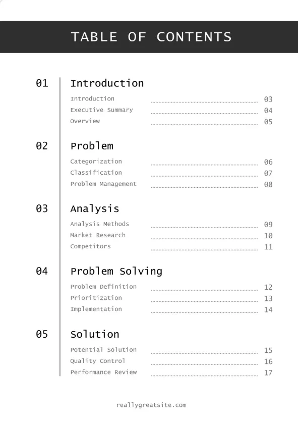Select the Executive Summary entry

coord(101,110)
